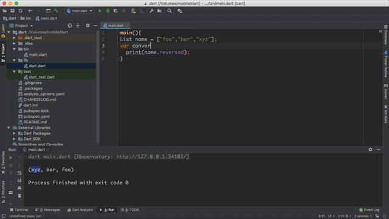The image size is (389, 219).
Task: Expand the Dart SDK node
Action: tap(14, 139)
